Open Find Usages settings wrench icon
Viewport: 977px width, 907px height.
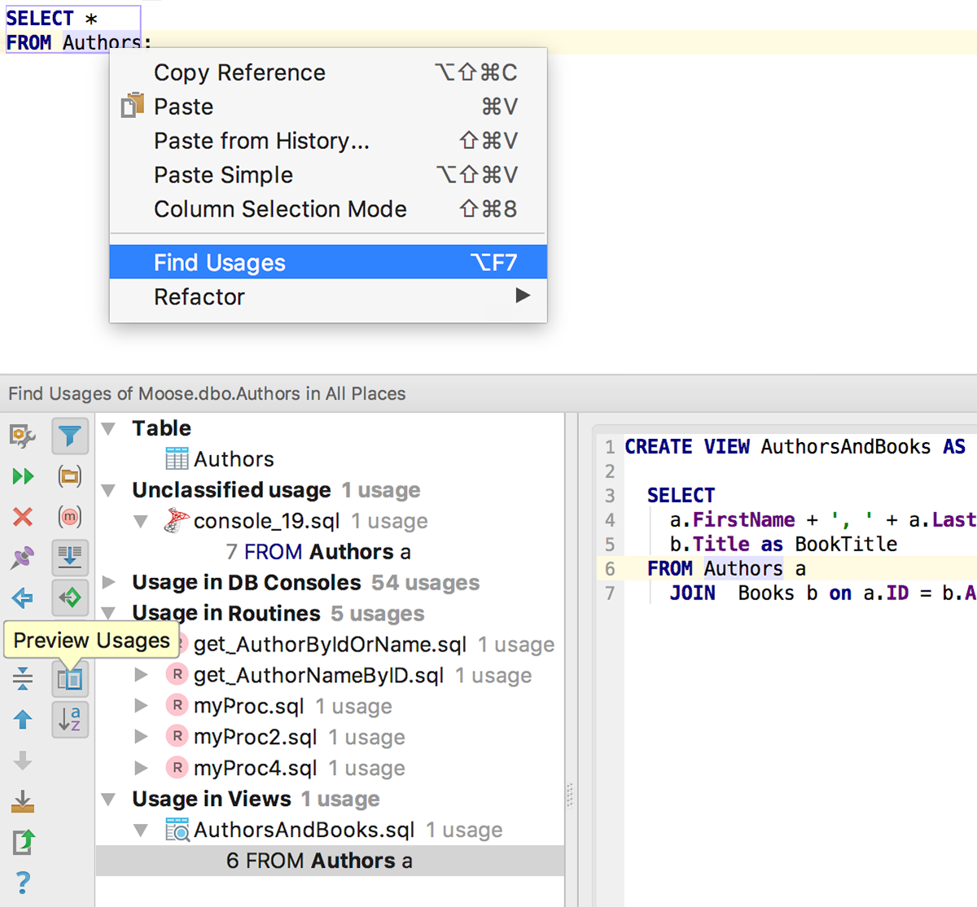coord(23,436)
